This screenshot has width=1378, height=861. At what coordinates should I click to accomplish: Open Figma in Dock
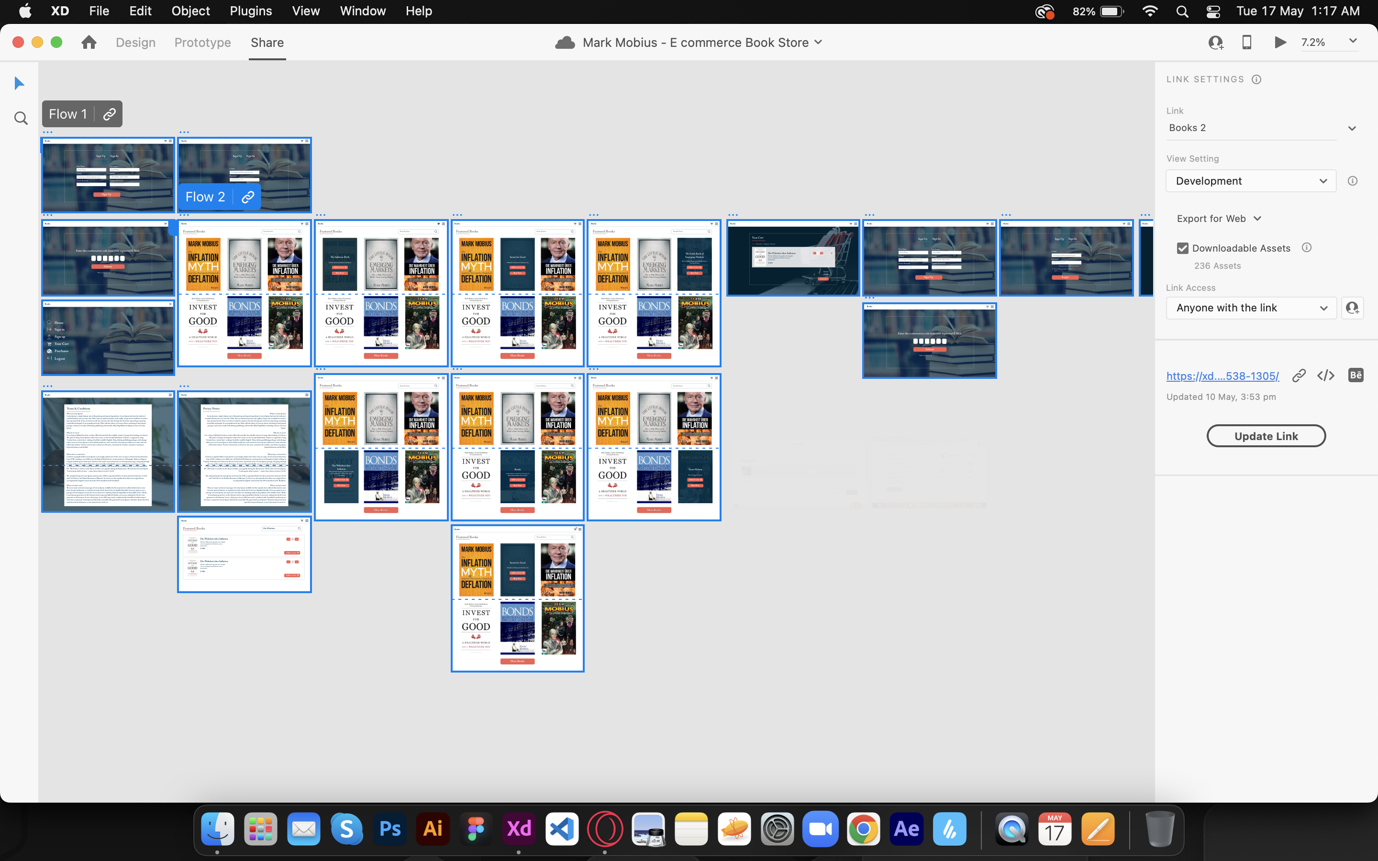(x=476, y=828)
